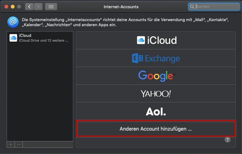
Task: Choose Aol. as account type
Action: [156, 111]
